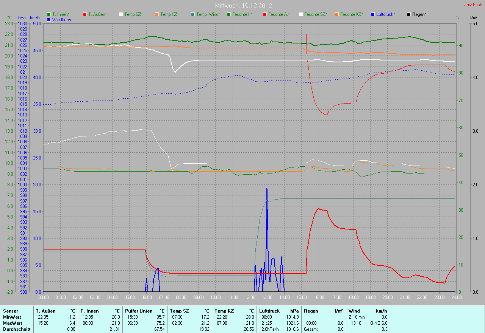The image size is (485, 333).
Task: Click the 'Windböen' legend label
Action: click(61, 19)
